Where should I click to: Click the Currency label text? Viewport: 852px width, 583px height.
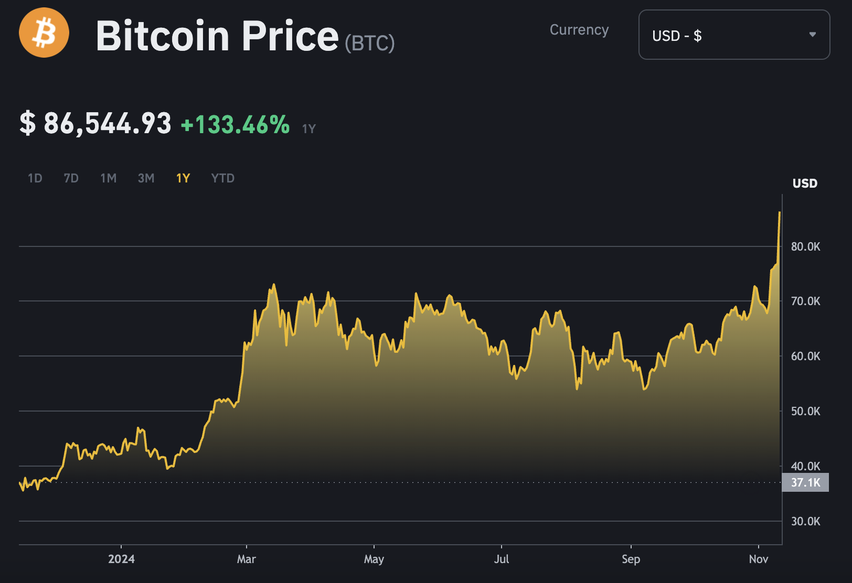[x=579, y=30]
